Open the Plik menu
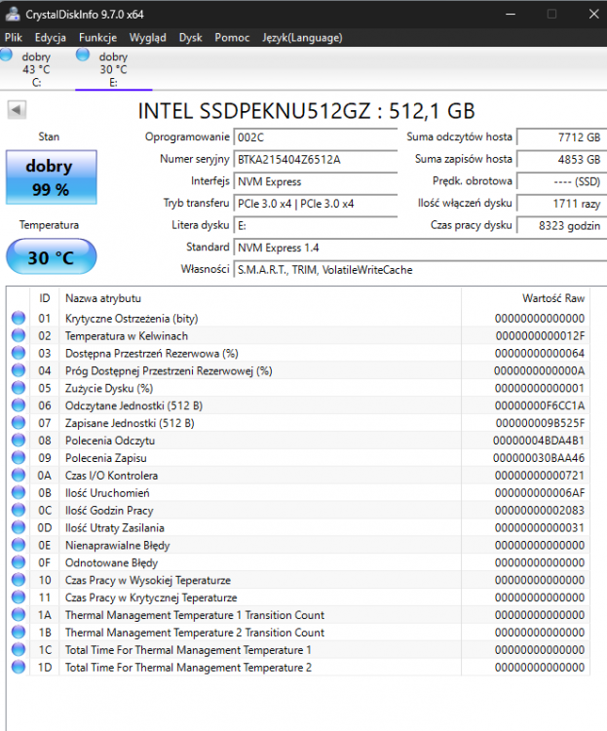607x731 pixels. 14,37
